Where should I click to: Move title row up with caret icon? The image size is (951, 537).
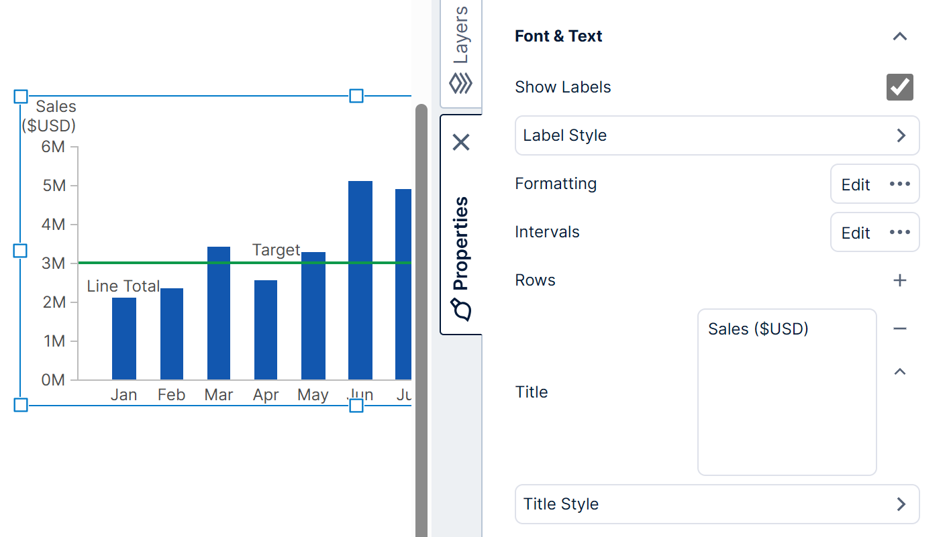(899, 371)
